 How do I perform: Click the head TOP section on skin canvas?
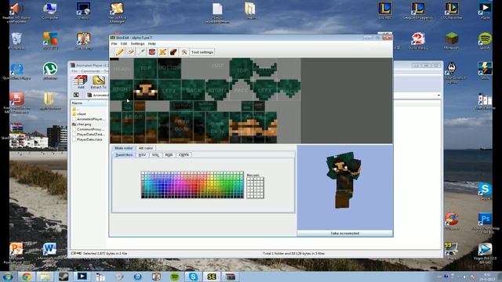pyautogui.click(x=145, y=68)
